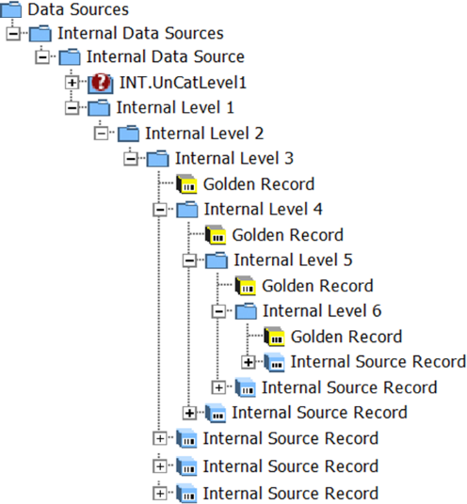467x504 pixels.
Task: Click the Internal Source Record icon under Internal Level 6
Action: (274, 362)
